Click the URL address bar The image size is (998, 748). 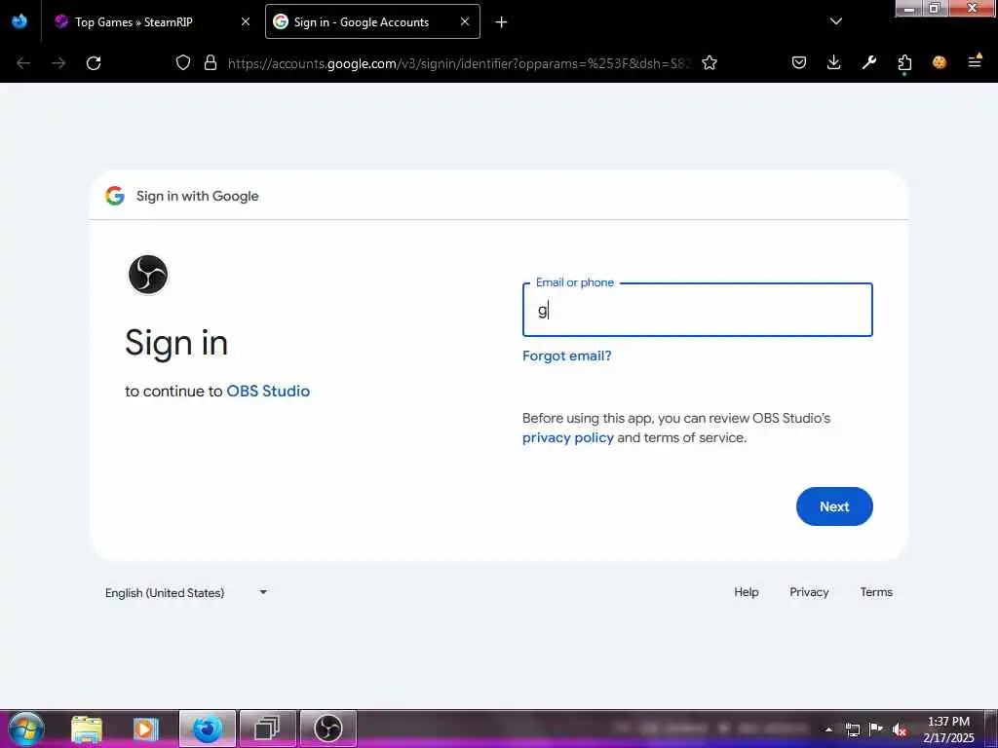click(458, 63)
